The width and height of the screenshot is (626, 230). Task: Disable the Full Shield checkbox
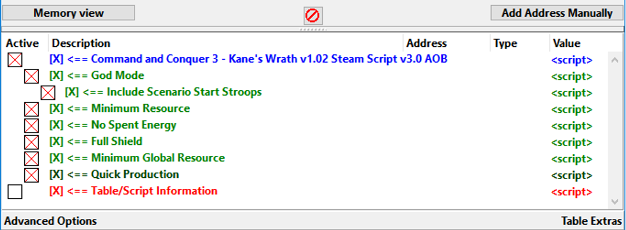coord(31,142)
